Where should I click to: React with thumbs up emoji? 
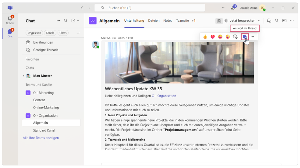pos(205,36)
